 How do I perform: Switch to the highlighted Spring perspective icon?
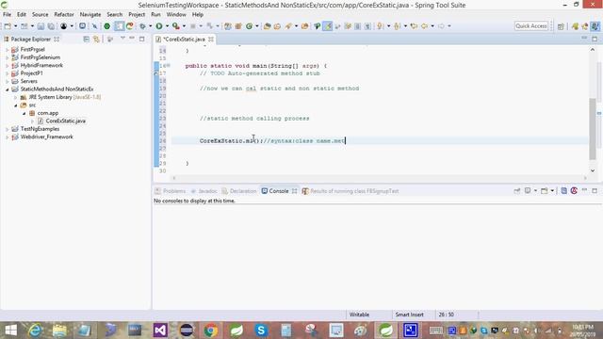(595, 26)
